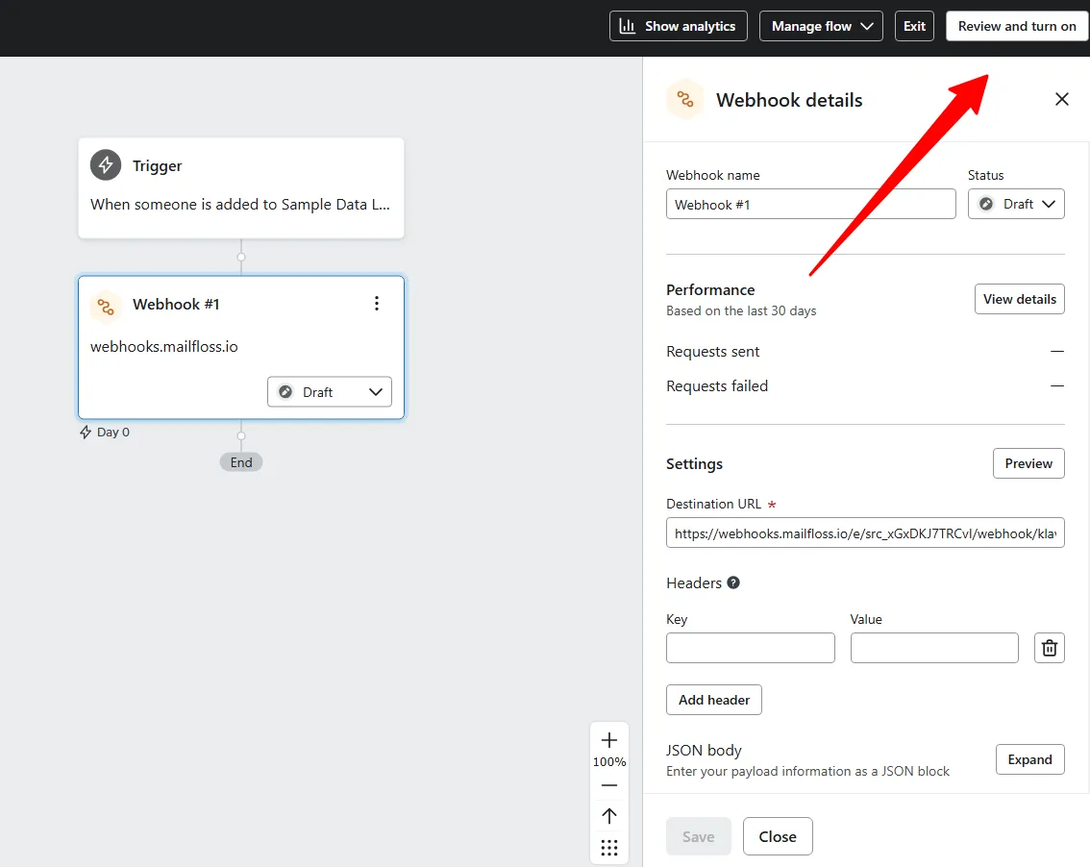Screen dimensions: 1090x867
Task: Click the webhooks.mailfloss.io text on card
Action: pyautogui.click(x=164, y=346)
